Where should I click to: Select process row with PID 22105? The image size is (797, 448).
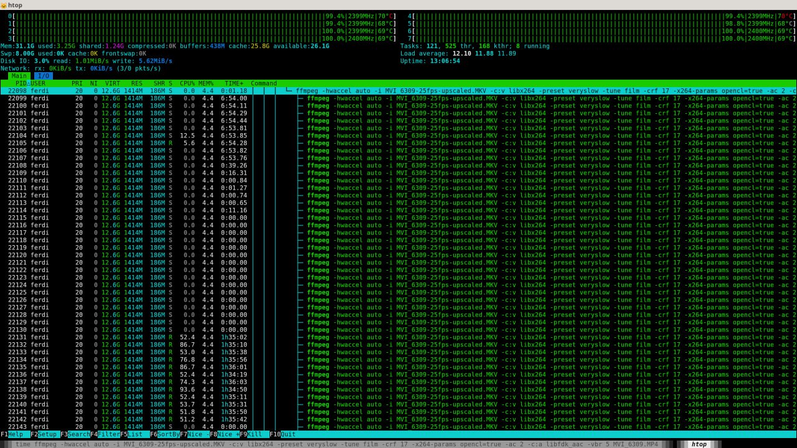[x=398, y=143]
